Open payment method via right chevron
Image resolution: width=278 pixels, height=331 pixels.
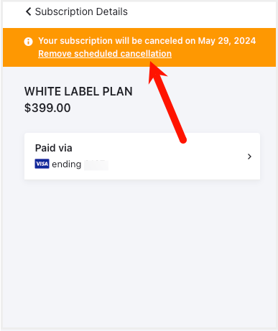coord(249,157)
